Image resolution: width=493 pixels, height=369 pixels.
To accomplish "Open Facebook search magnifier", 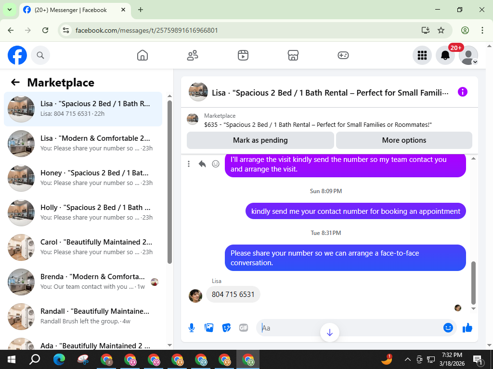I will point(40,55).
